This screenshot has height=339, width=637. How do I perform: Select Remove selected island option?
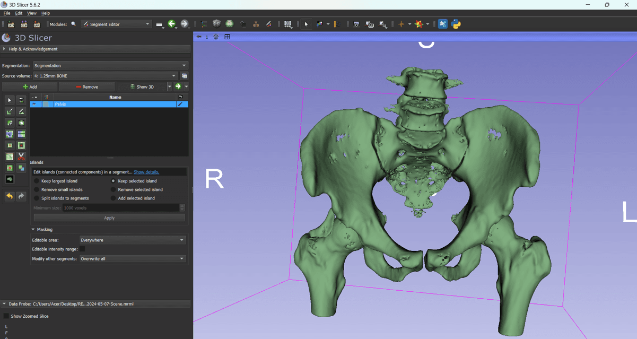136,189
